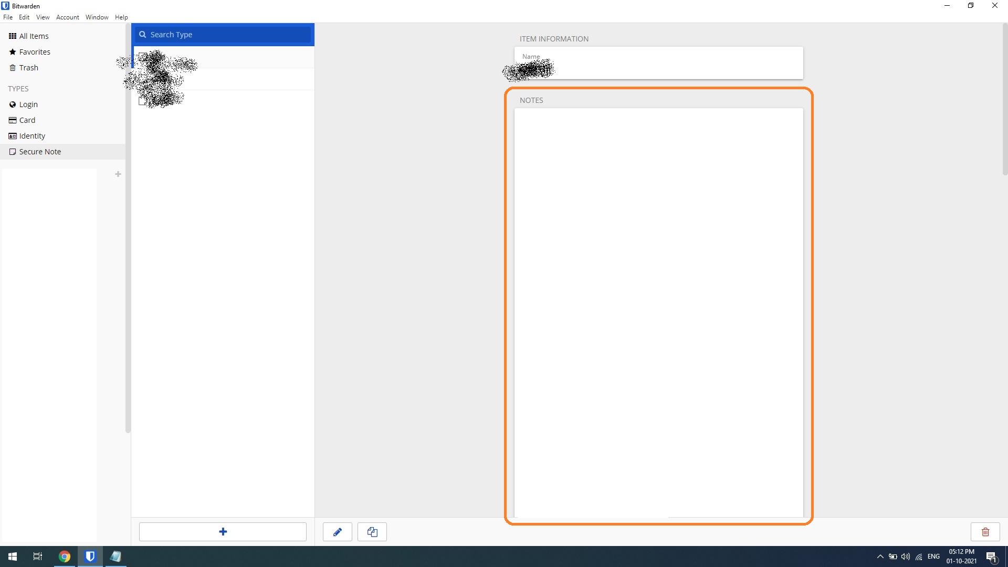Click the Card credit-card icon

click(x=13, y=120)
